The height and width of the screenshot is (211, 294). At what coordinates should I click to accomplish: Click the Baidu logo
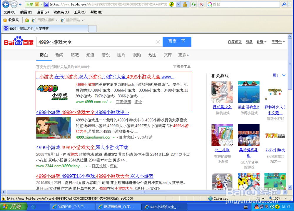(x=19, y=41)
